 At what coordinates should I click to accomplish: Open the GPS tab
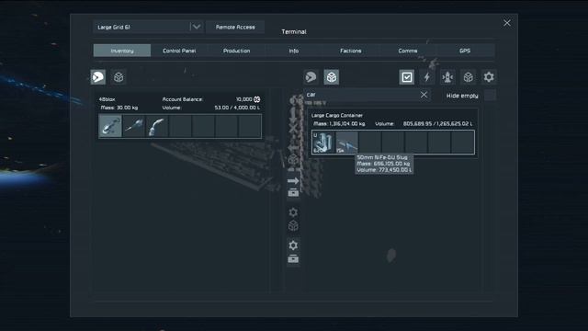(x=465, y=51)
